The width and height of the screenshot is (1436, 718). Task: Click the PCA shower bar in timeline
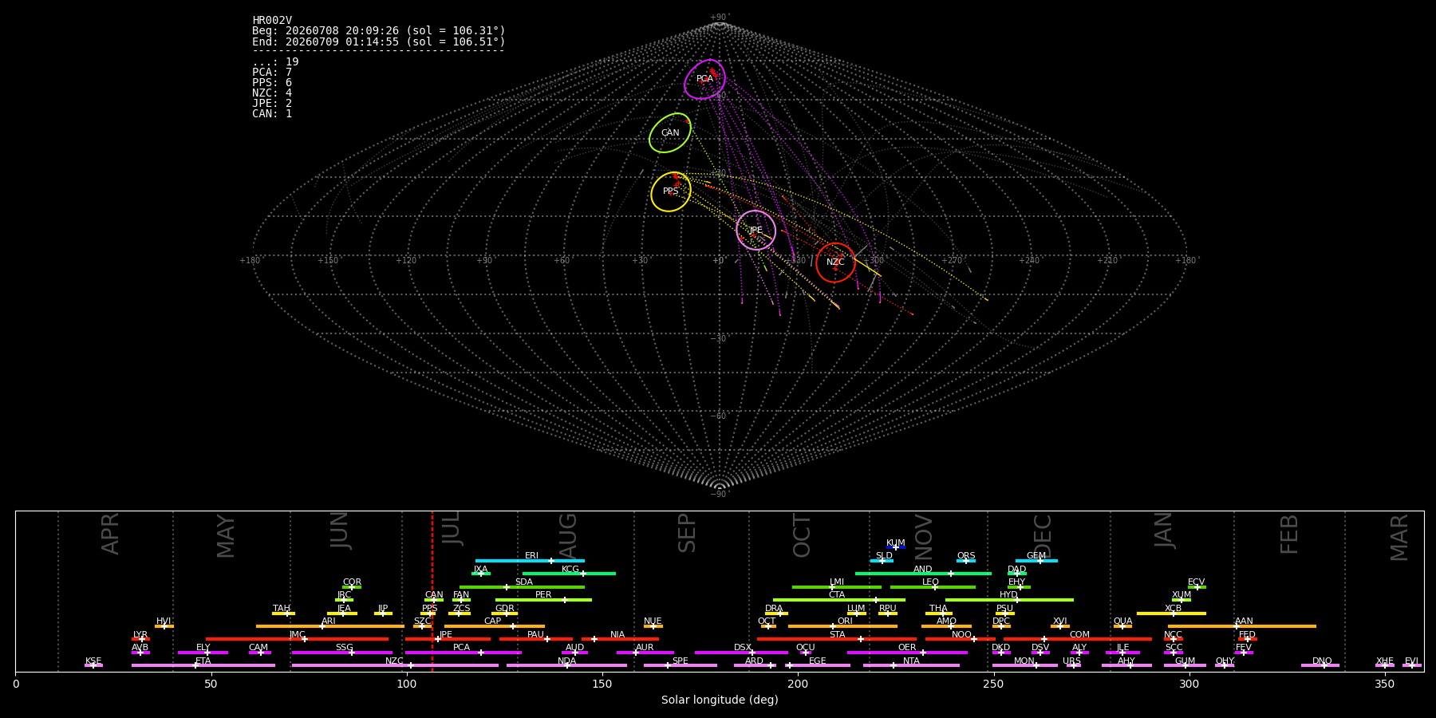point(463,653)
